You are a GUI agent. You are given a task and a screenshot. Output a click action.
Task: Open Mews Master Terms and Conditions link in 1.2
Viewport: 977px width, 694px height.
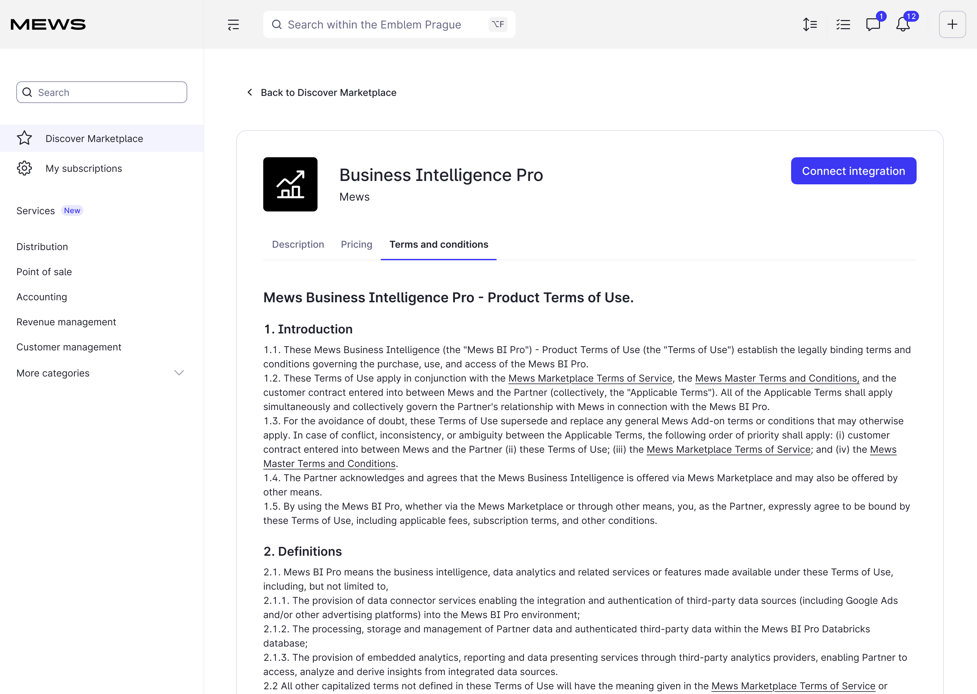[777, 378]
